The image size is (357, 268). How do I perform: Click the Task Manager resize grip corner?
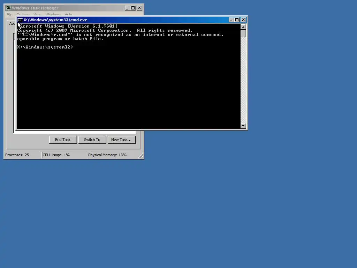(x=141, y=156)
